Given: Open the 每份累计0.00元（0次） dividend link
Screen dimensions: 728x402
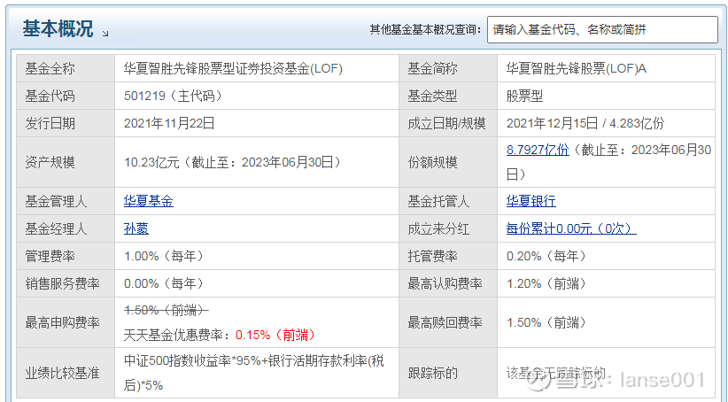Looking at the screenshot, I should tap(571, 228).
